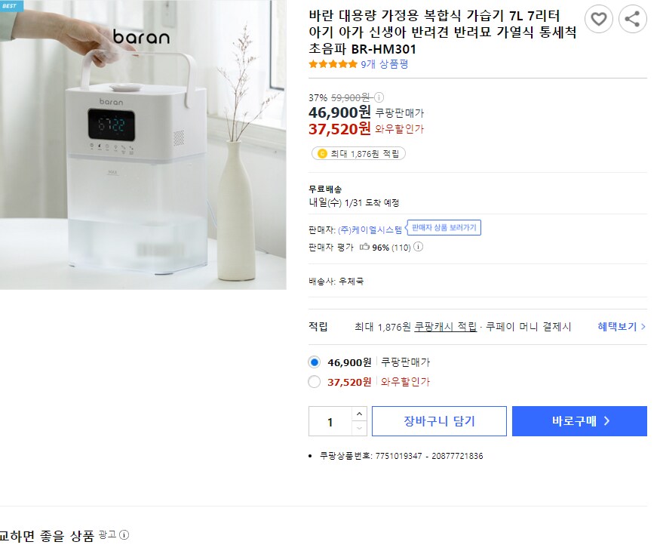Image resolution: width=660 pixels, height=548 pixels.
Task: Decrease quantity with the down arrow
Action: click(x=360, y=429)
